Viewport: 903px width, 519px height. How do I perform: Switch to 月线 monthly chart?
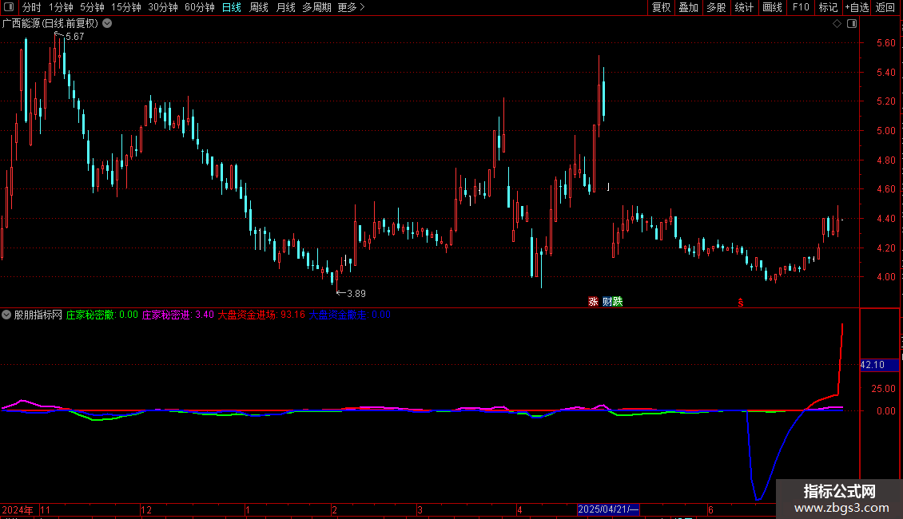tap(285, 7)
